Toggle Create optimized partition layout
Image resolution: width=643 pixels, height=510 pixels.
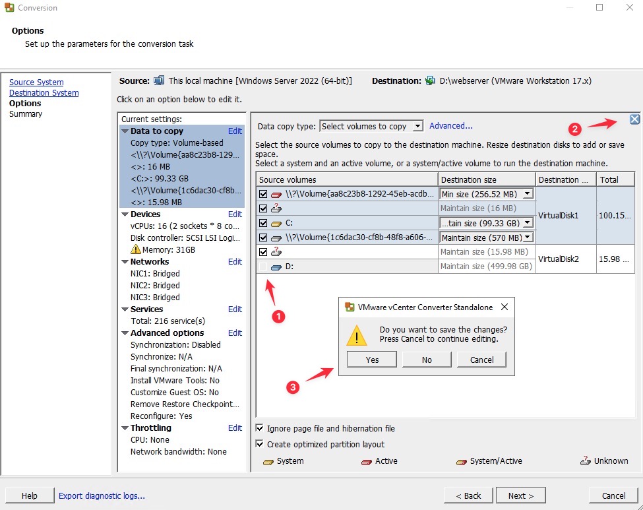coord(259,443)
